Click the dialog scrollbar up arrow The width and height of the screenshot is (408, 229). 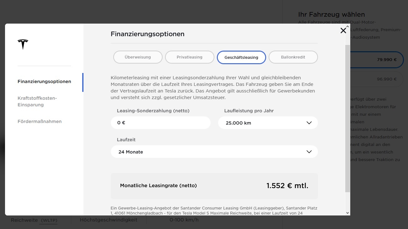(347, 27)
